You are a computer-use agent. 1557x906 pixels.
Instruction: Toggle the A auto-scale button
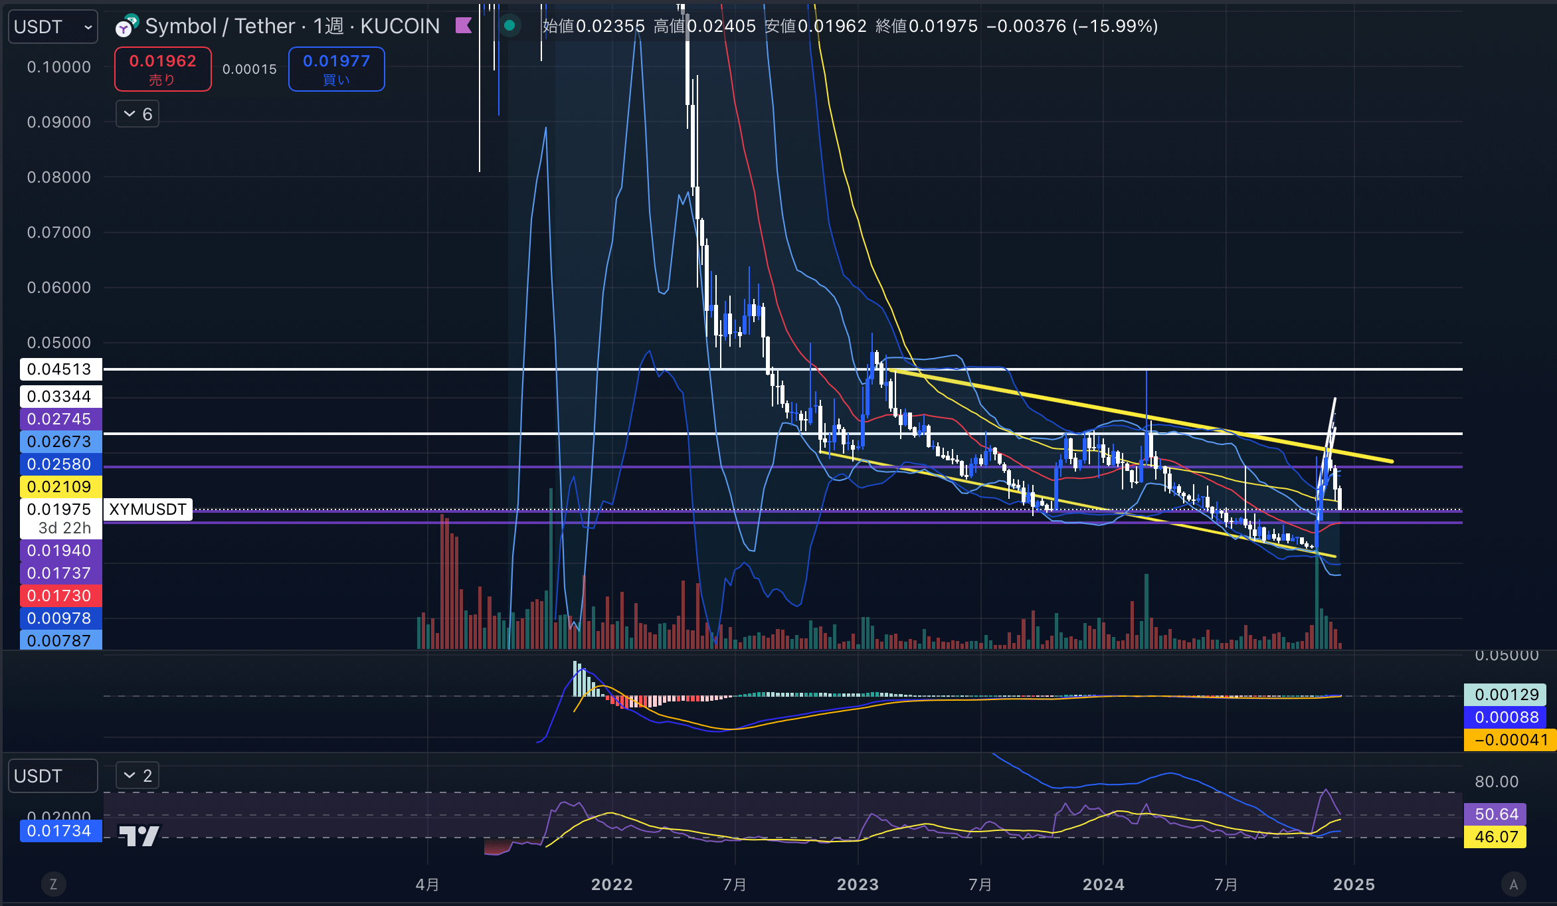tap(1514, 884)
